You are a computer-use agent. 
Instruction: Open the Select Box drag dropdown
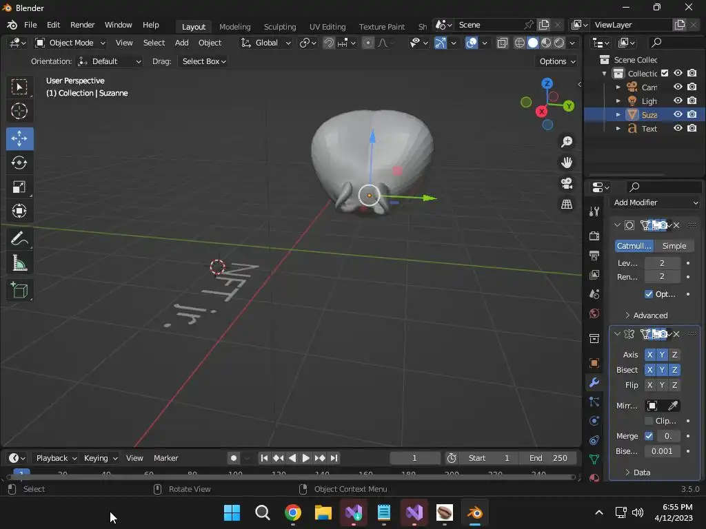[x=203, y=61]
